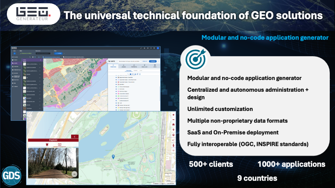This screenshot has height=188, width=335.
Task: Close the Cartes list panel
Action: point(40,60)
